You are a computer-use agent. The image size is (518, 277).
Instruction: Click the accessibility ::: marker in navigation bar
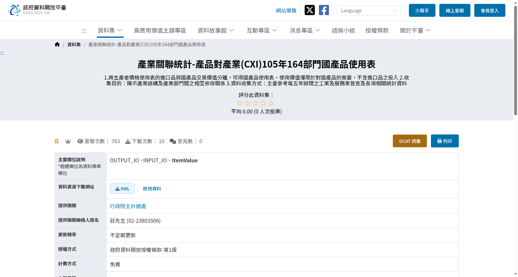click(x=84, y=31)
